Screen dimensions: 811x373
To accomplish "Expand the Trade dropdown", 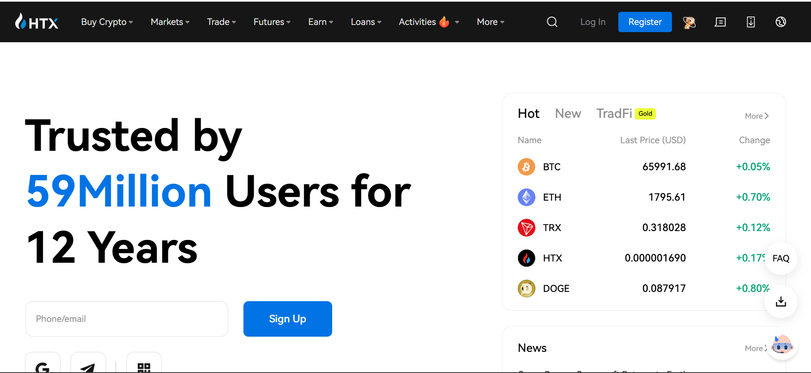I will point(221,22).
